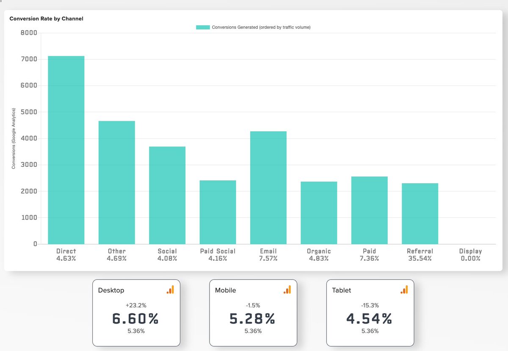Image resolution: width=508 pixels, height=351 pixels.
Task: Select the Direct channel bar
Action: [66, 150]
